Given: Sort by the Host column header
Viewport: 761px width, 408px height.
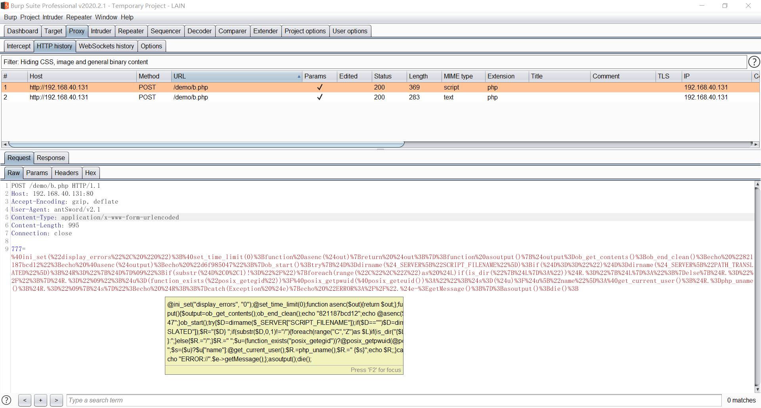Looking at the screenshot, I should coord(82,76).
